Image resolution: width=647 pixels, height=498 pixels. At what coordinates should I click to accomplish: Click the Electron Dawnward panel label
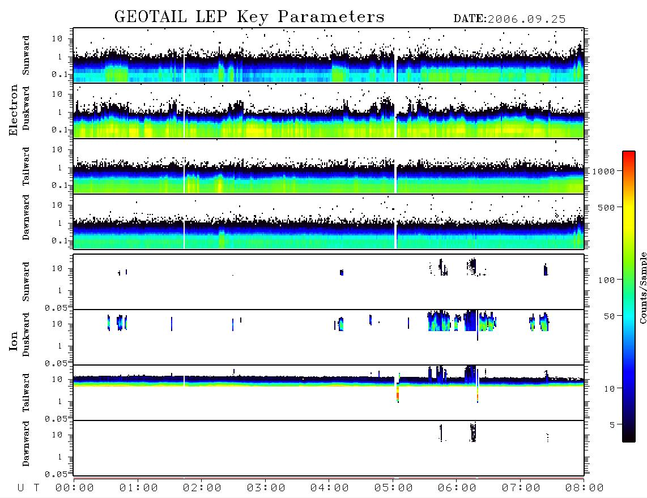26,218
